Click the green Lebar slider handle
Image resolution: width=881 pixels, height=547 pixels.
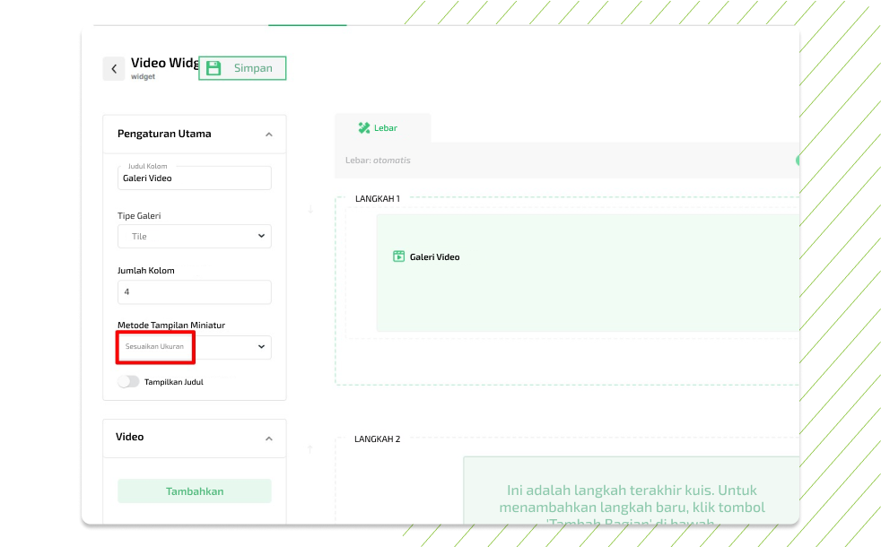[796, 161]
